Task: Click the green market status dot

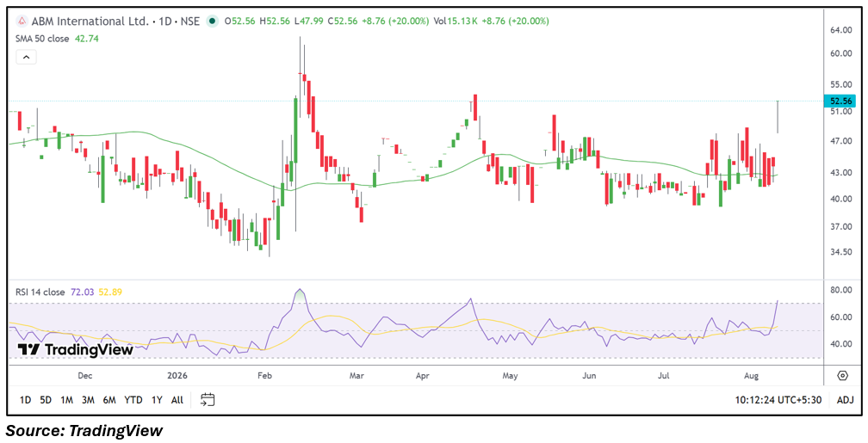Action: 212,22
